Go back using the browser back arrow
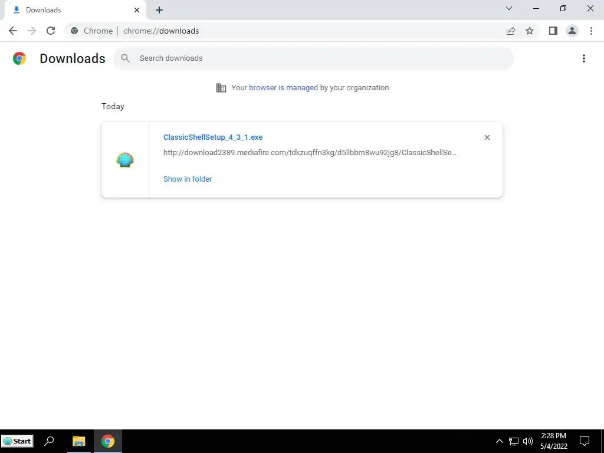 [x=13, y=31]
